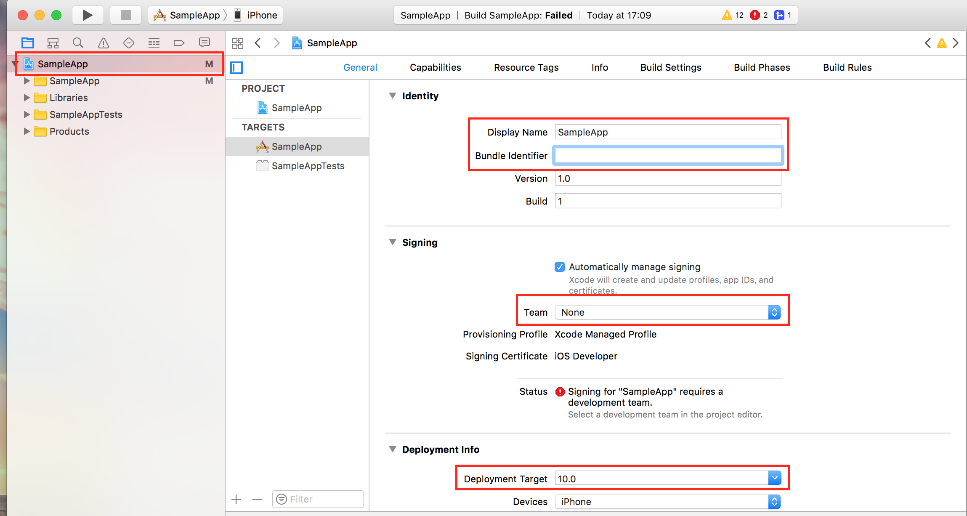Open the Deployment Target dropdown arrow

click(x=775, y=478)
